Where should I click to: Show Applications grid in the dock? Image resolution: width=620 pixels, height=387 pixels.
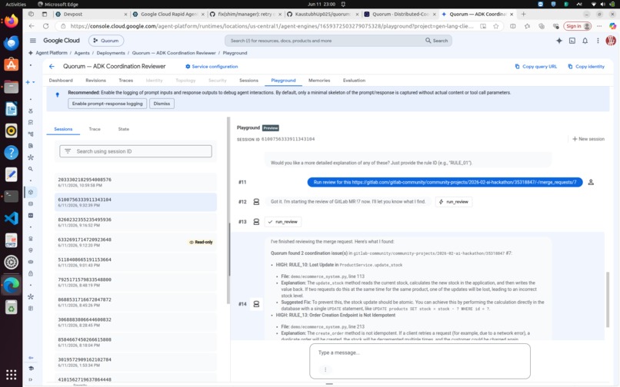[x=11, y=374]
